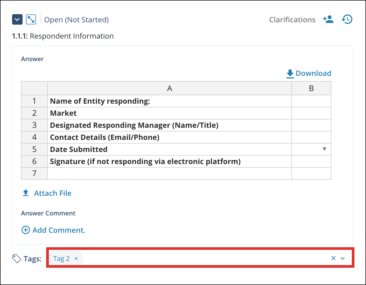
Task: Click the Add Comment link
Action: tap(59, 230)
